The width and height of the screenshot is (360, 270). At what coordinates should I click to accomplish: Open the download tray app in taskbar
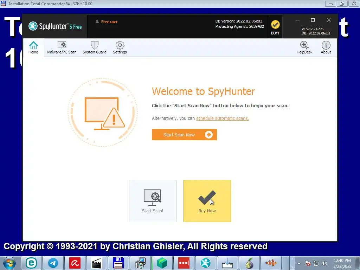[x=227, y=263]
